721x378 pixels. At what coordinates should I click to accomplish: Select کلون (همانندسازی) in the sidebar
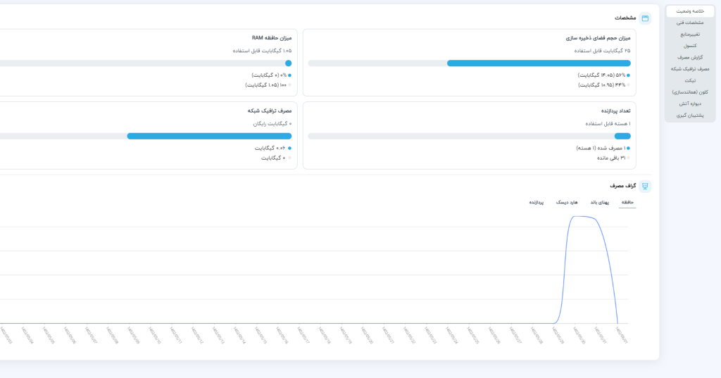690,92
